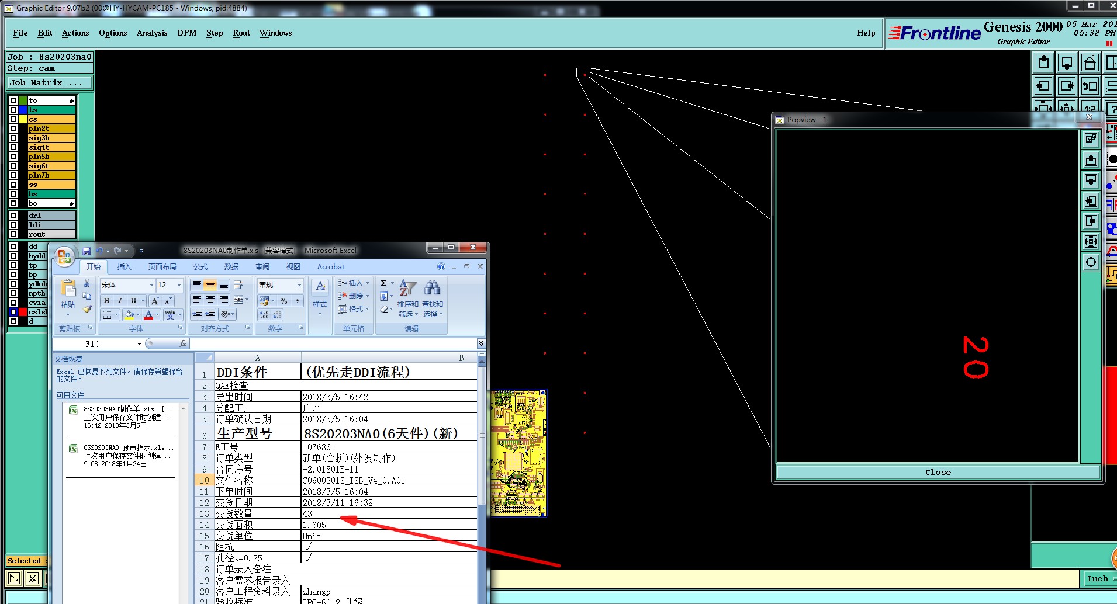
Task: Toggle checkbox for layer 'pln2t'
Action: point(13,129)
